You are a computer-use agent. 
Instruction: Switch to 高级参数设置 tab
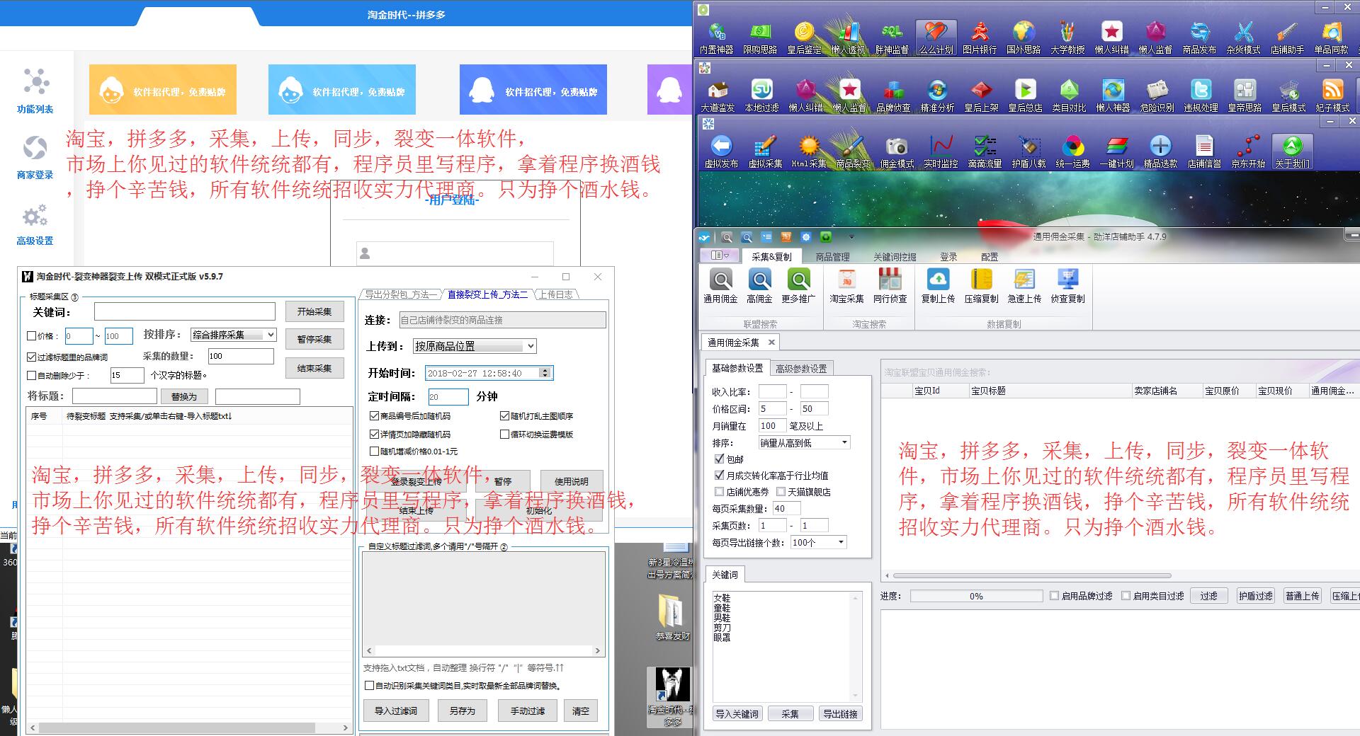tap(800, 369)
